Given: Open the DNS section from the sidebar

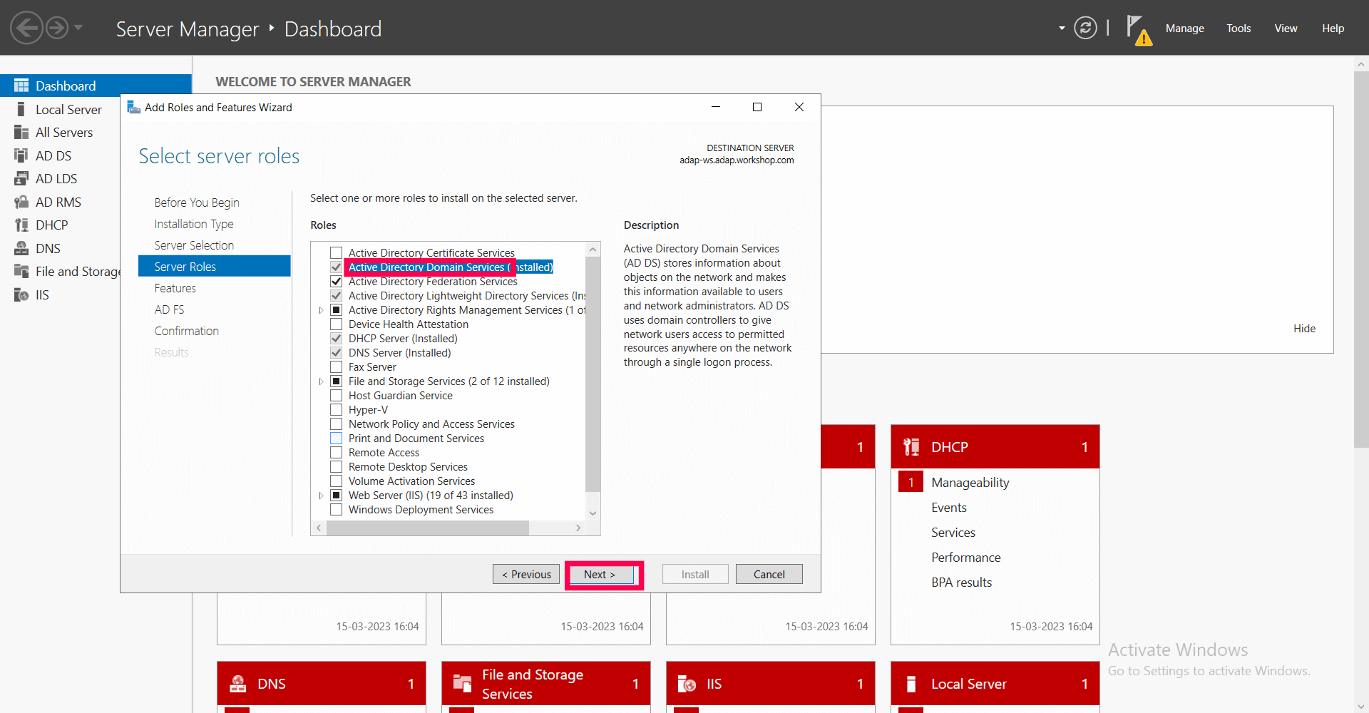Looking at the screenshot, I should point(47,248).
